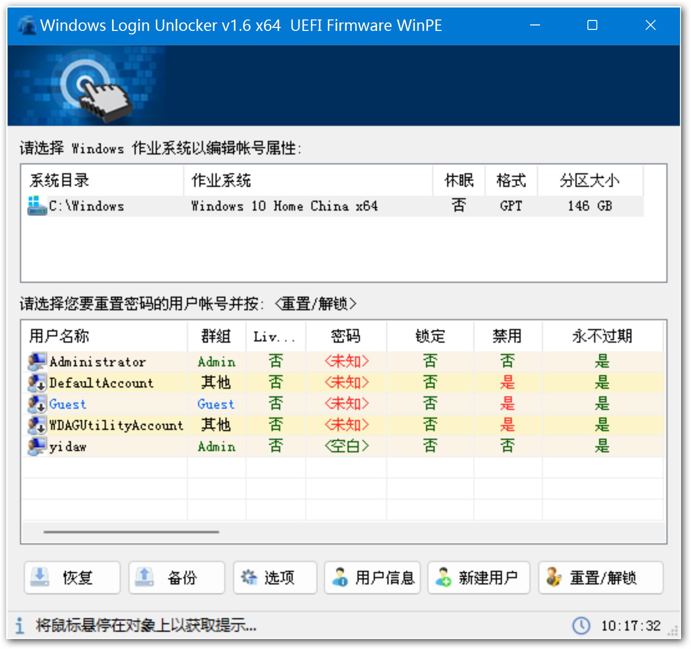
Task: Open the 选项 options button
Action: [x=275, y=578]
